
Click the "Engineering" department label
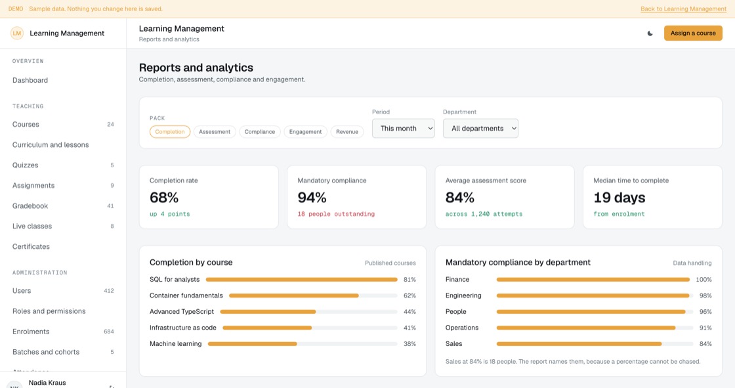point(463,295)
